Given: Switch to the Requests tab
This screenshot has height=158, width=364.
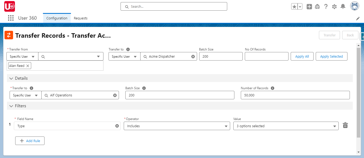Looking at the screenshot, I should point(81,18).
